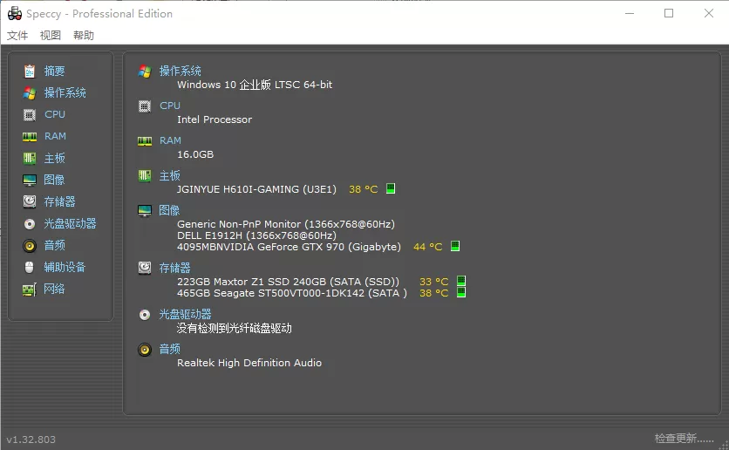Screen dimensions: 729x450
Task: Select 主板 in the sidebar
Action: [x=54, y=159]
